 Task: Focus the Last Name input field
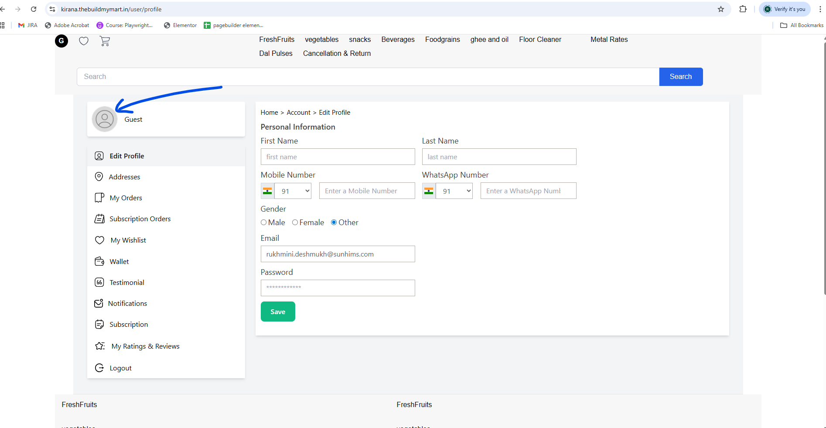499,157
